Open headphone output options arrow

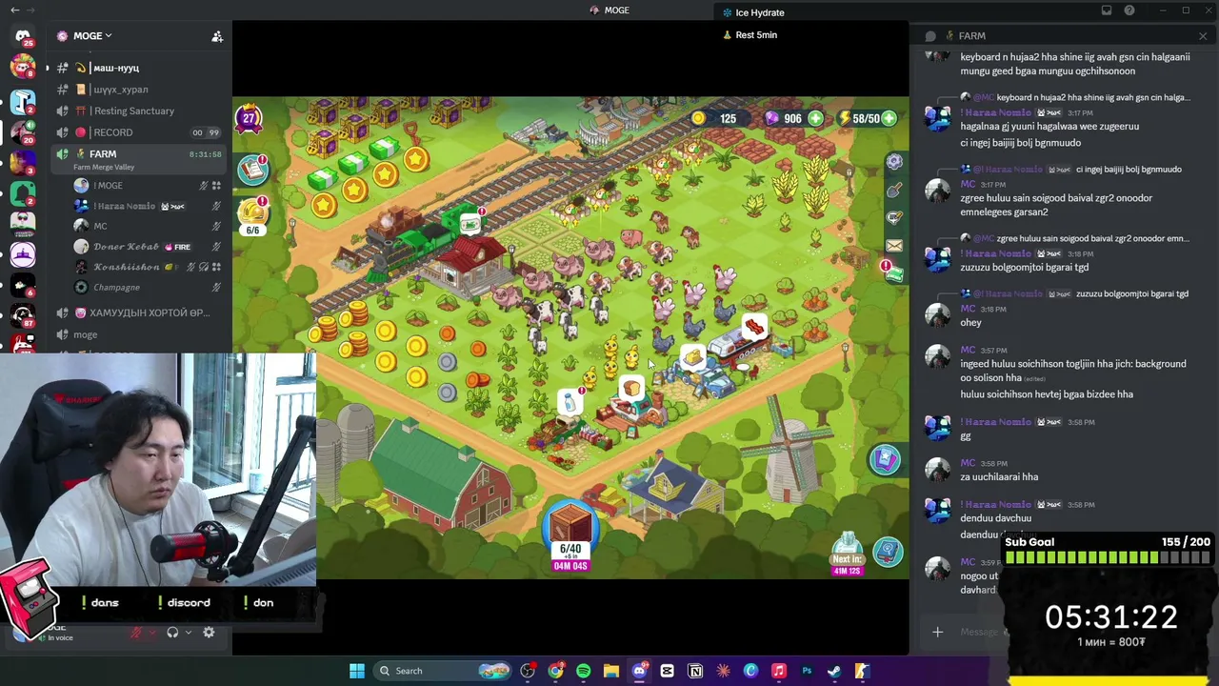(x=189, y=633)
